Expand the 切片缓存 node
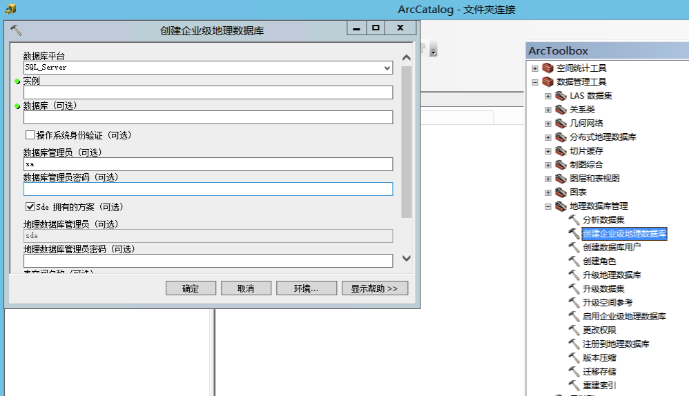The width and height of the screenshot is (689, 396). [x=548, y=152]
